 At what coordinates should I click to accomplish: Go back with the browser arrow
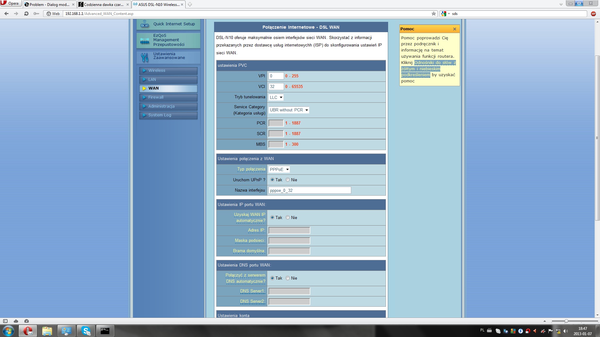6,13
